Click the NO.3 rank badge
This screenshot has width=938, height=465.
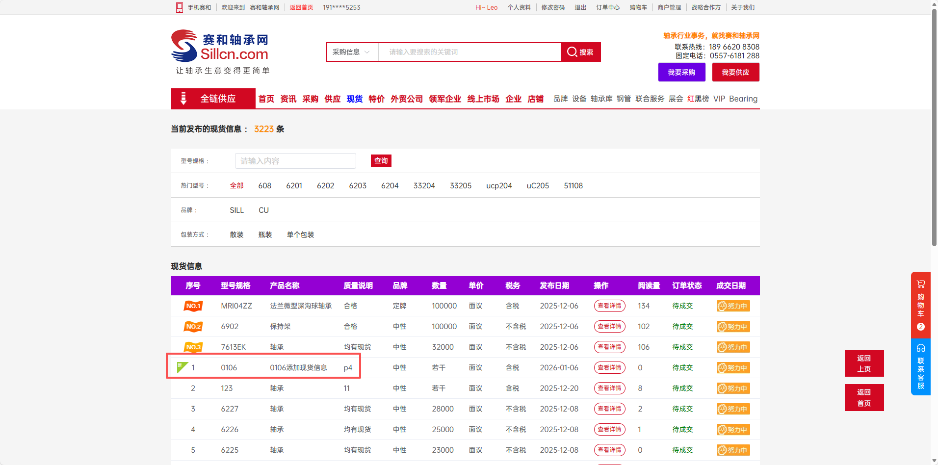(x=193, y=347)
